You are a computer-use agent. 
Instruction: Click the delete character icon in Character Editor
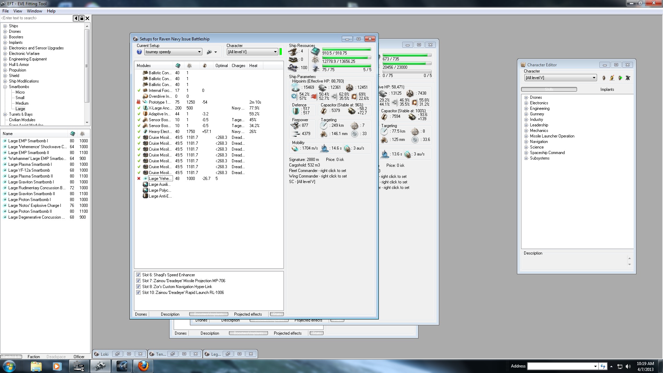pos(628,78)
